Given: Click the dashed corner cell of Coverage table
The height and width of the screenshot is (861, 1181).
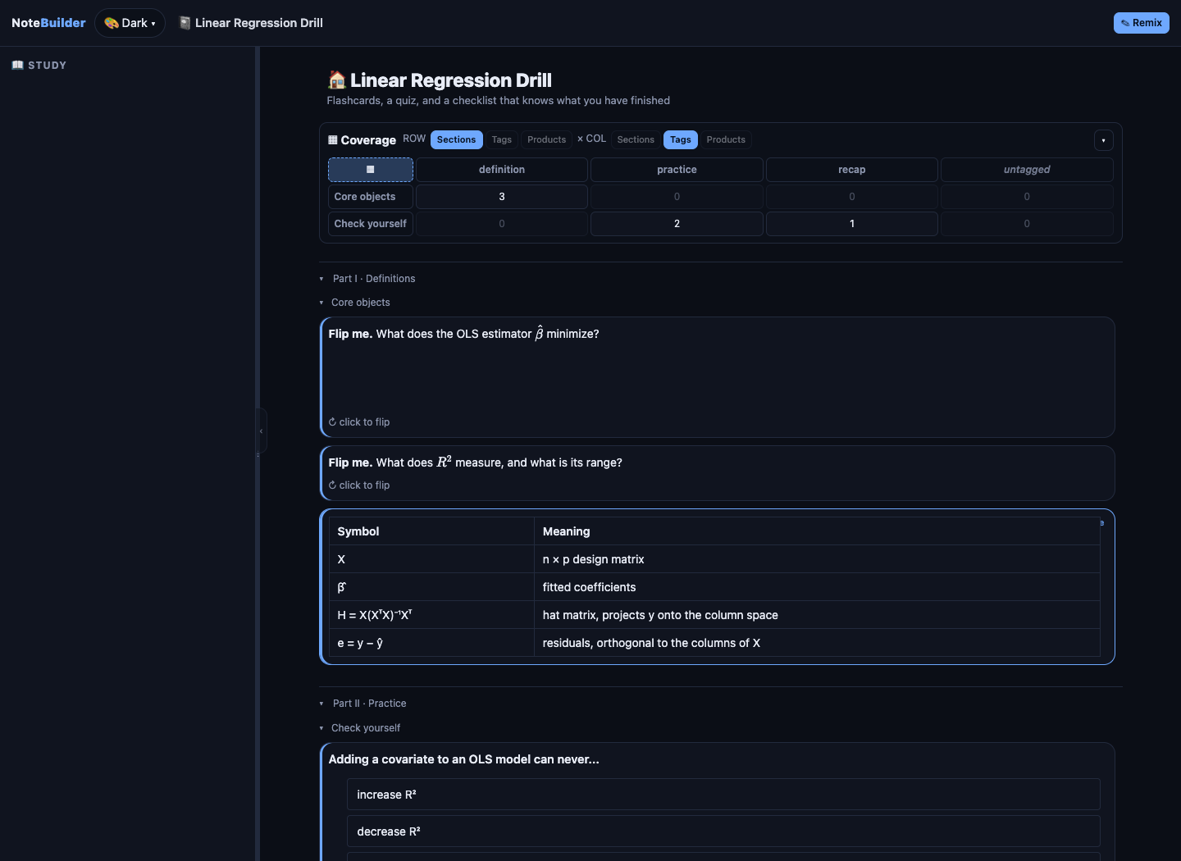Looking at the screenshot, I should point(371,170).
